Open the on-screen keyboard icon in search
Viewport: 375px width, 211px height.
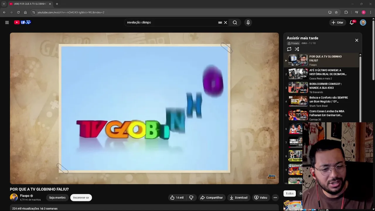220,23
